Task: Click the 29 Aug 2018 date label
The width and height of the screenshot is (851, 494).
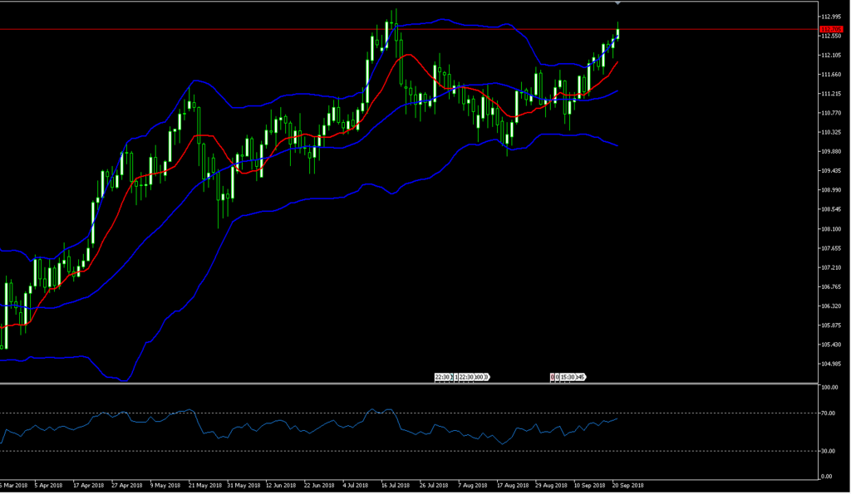Action: coord(552,486)
